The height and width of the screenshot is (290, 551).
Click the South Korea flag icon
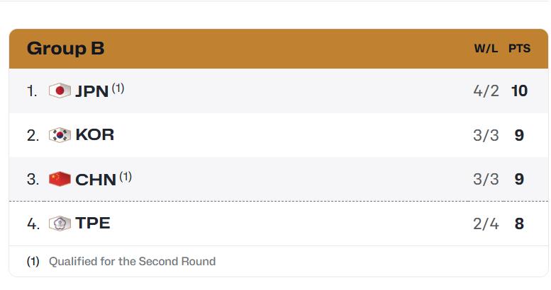[x=60, y=135]
